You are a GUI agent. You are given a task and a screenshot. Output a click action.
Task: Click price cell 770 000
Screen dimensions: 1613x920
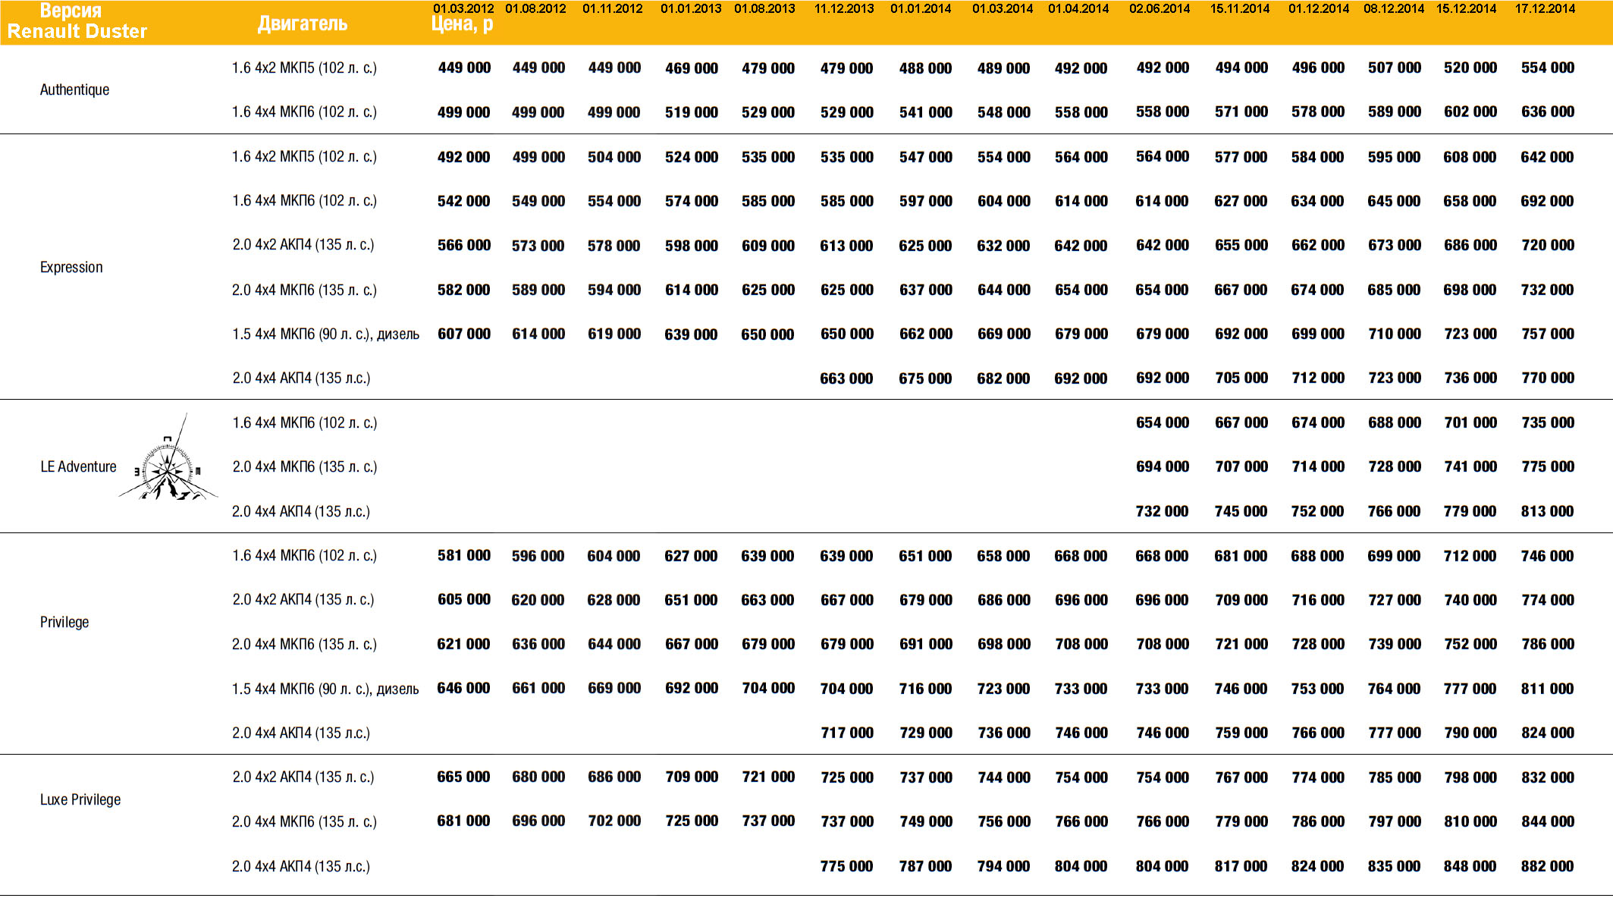(1548, 378)
